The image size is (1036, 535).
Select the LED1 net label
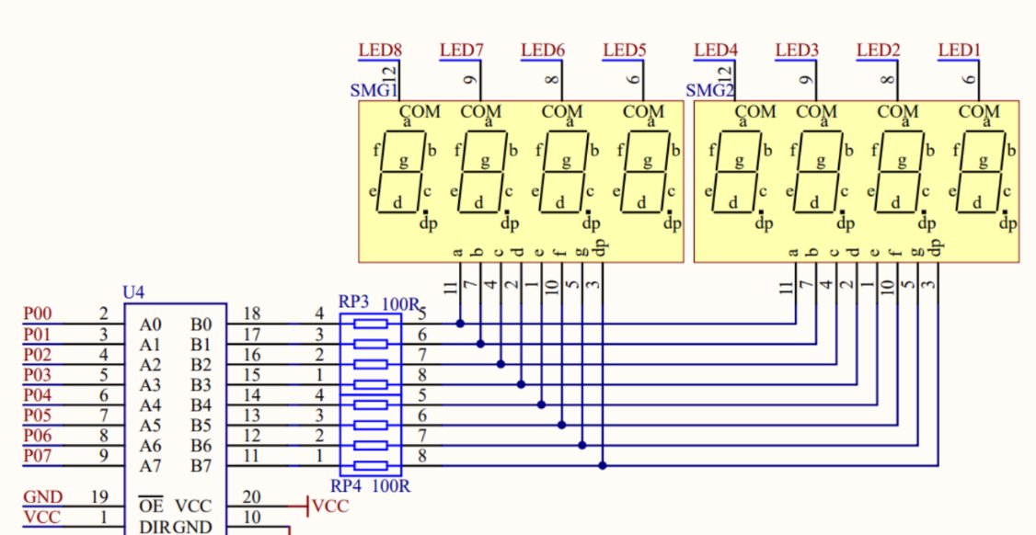coord(960,51)
